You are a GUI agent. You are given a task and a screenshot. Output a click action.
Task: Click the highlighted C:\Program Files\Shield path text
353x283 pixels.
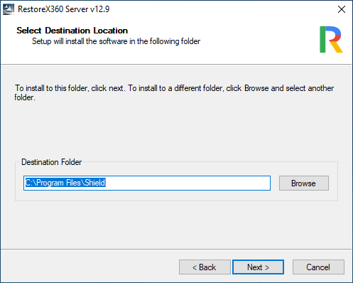[65, 183]
